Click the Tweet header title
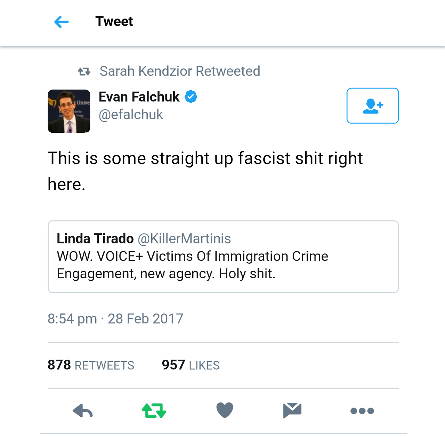Image resolution: width=445 pixels, height=437 pixels. point(114,22)
